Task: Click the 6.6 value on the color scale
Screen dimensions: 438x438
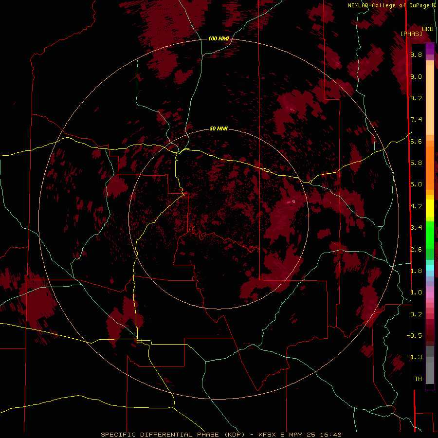Action: pyautogui.click(x=416, y=141)
